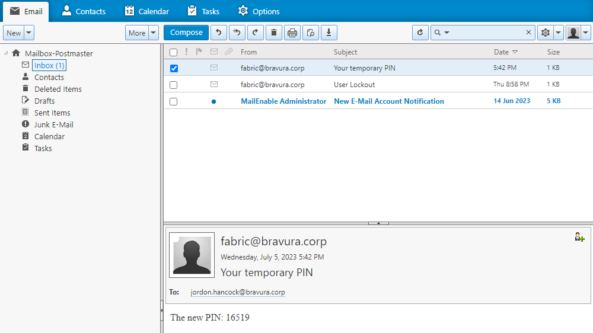Open the Sent Items folder
This screenshot has width=593, height=333.
(x=52, y=113)
